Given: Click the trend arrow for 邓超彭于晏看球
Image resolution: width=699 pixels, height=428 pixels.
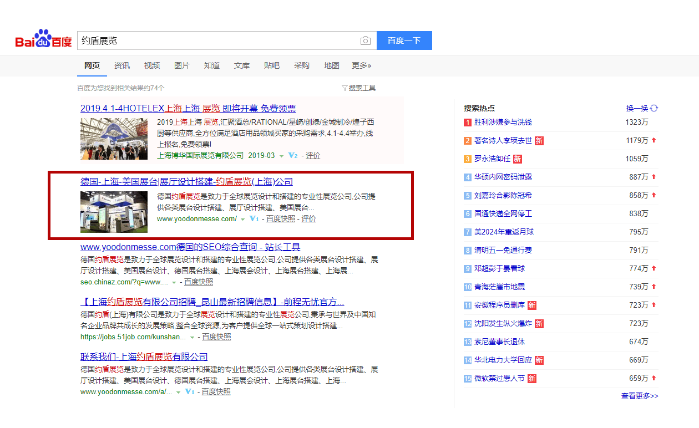Looking at the screenshot, I should [x=654, y=268].
